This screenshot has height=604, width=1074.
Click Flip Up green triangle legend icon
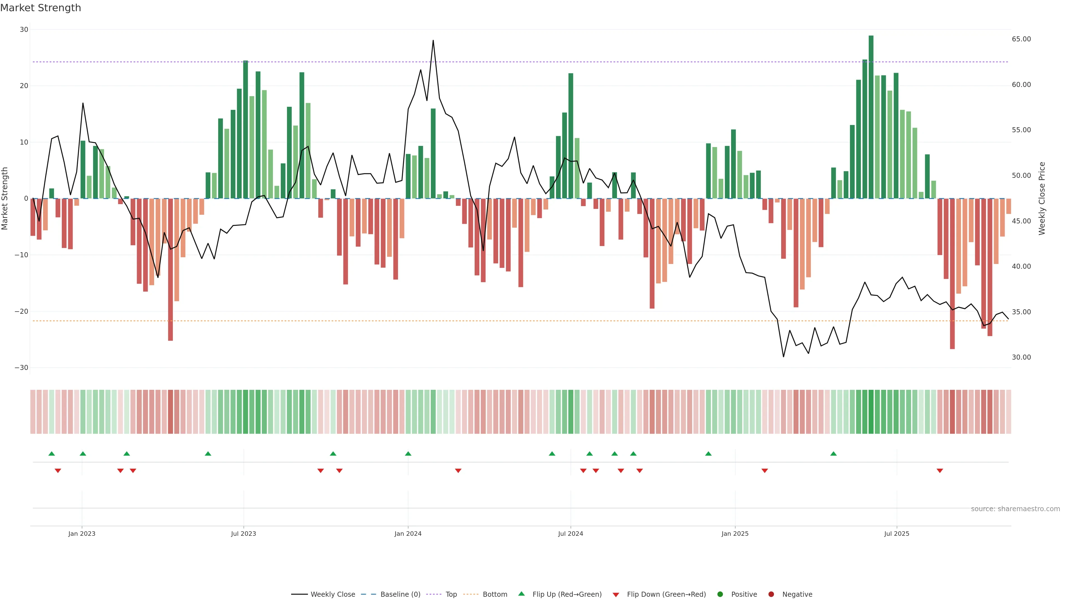521,594
